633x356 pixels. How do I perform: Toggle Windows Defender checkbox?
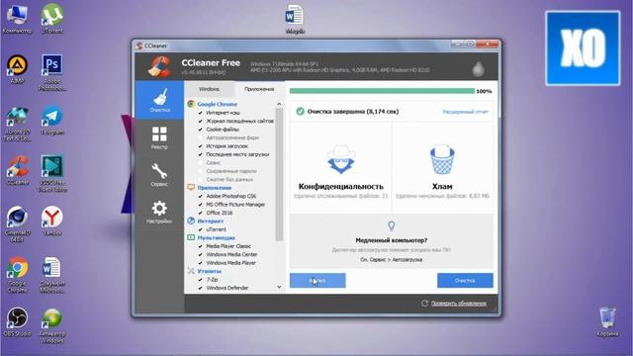pos(200,288)
